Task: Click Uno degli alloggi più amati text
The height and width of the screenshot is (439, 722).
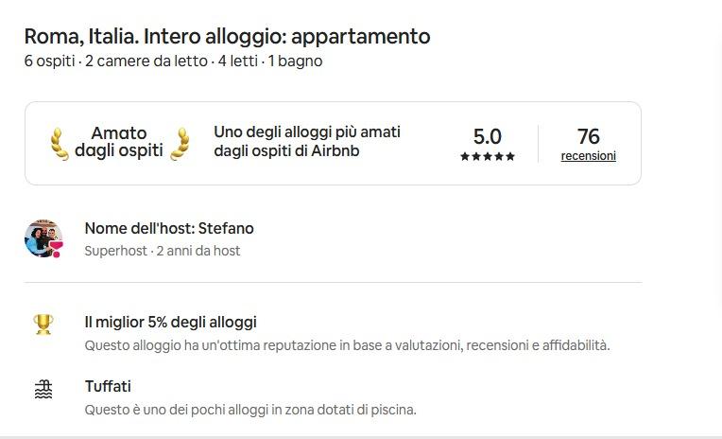Action: (307, 141)
